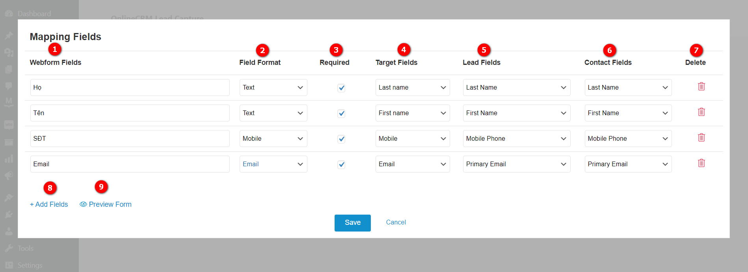Expand the First Name Lead Fields dropdown
The height and width of the screenshot is (272, 748).
(517, 113)
